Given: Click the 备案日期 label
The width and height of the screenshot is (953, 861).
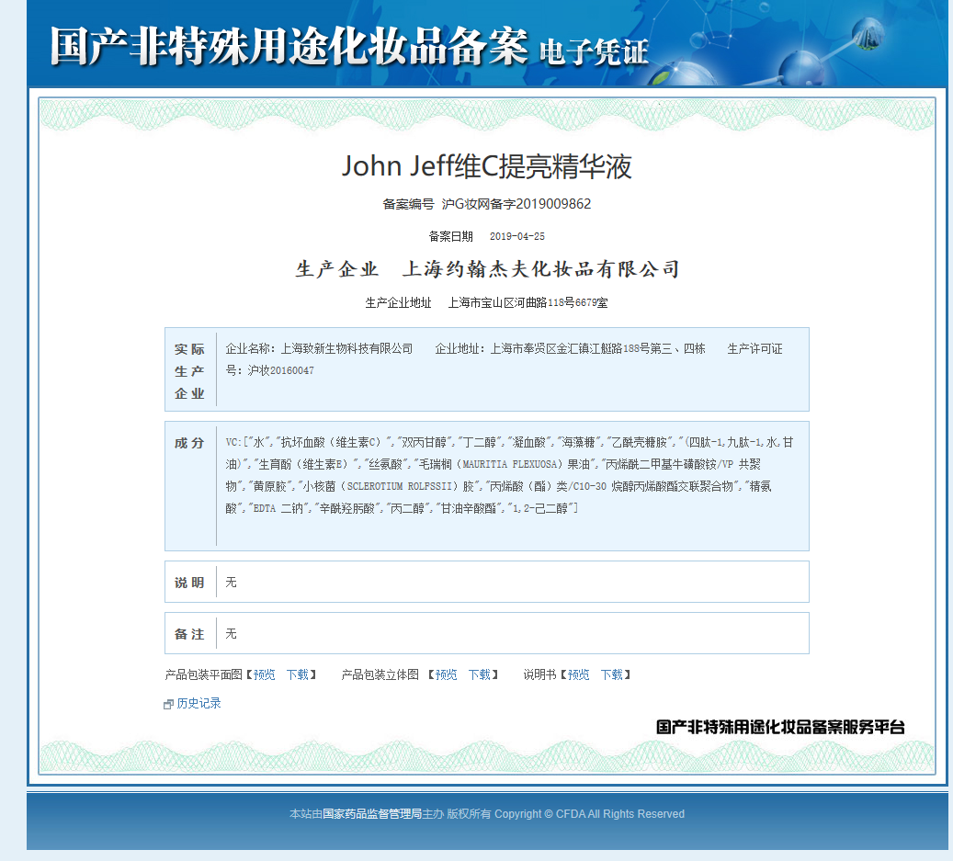Looking at the screenshot, I should 450,236.
